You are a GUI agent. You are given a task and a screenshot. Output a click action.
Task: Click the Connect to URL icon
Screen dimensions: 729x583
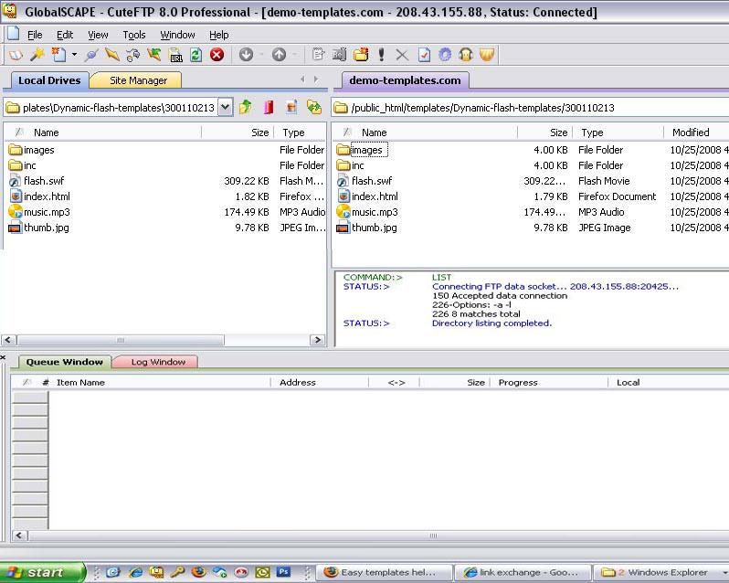pyautogui.click(x=175, y=55)
